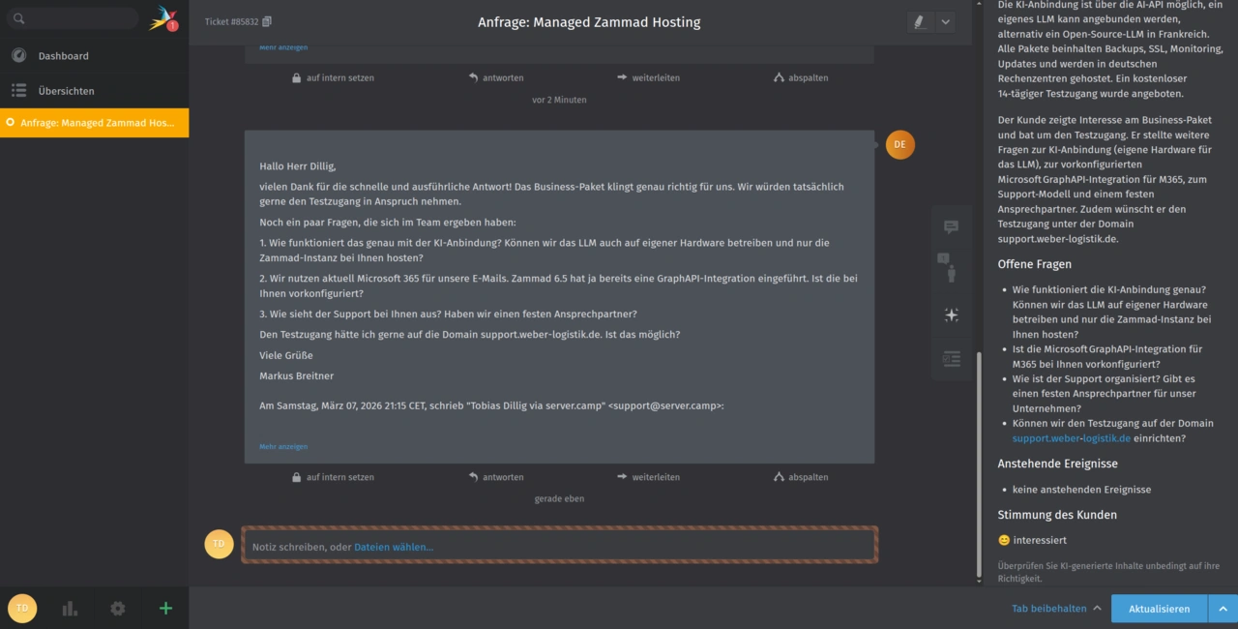Image resolution: width=1238 pixels, height=629 pixels.
Task: Open the highlighter color dropdown chevron
Action: click(x=945, y=21)
